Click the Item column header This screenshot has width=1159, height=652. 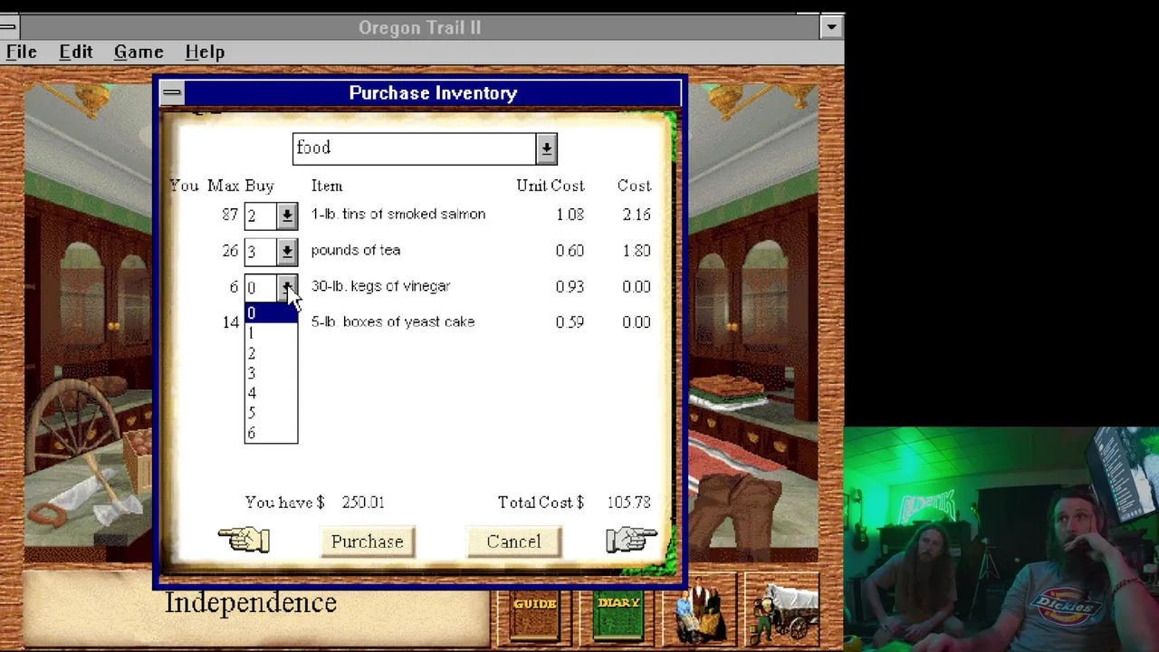tap(327, 186)
